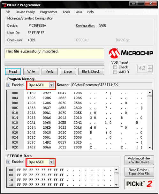Click address row 010 in Program Memory
This screenshot has width=159, height=194.
[15, 113]
